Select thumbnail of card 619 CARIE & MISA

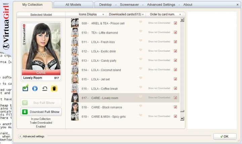pyautogui.click(x=75, y=116)
